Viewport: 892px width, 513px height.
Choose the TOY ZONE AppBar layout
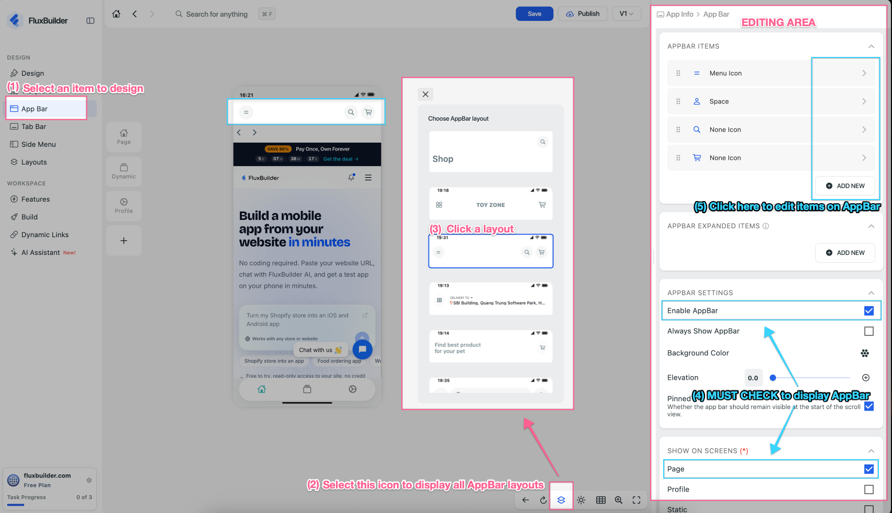click(491, 203)
